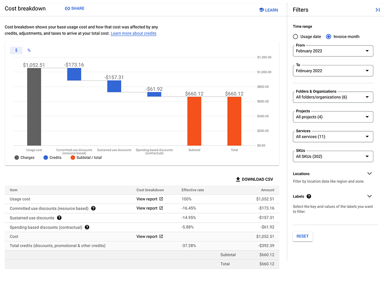385x282 pixels.
Task: Click the blue Sustained use discounts bar
Action: (x=114, y=86)
